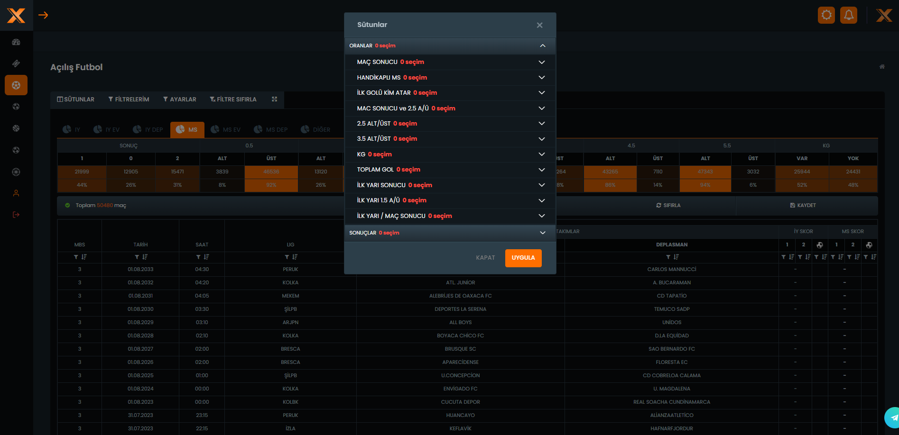Click KAPAT to dismiss the dialog
899x435 pixels.
pos(485,258)
